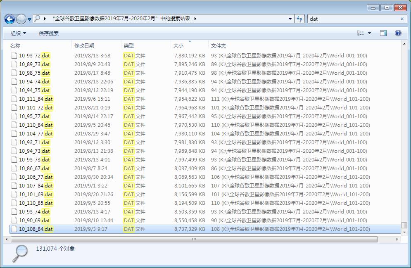Toggle the preview pane icon
The width and height of the screenshot is (411, 268).
click(x=383, y=33)
